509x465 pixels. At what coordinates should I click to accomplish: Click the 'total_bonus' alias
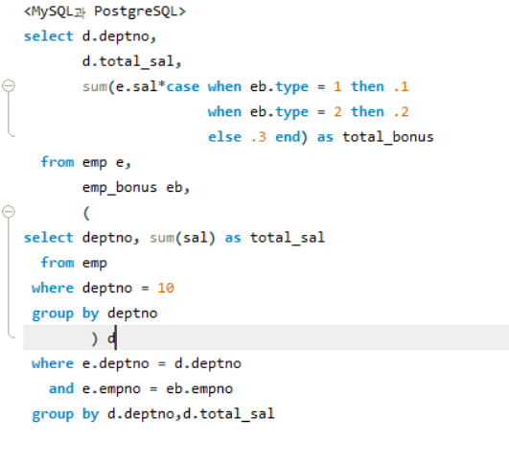point(388,137)
